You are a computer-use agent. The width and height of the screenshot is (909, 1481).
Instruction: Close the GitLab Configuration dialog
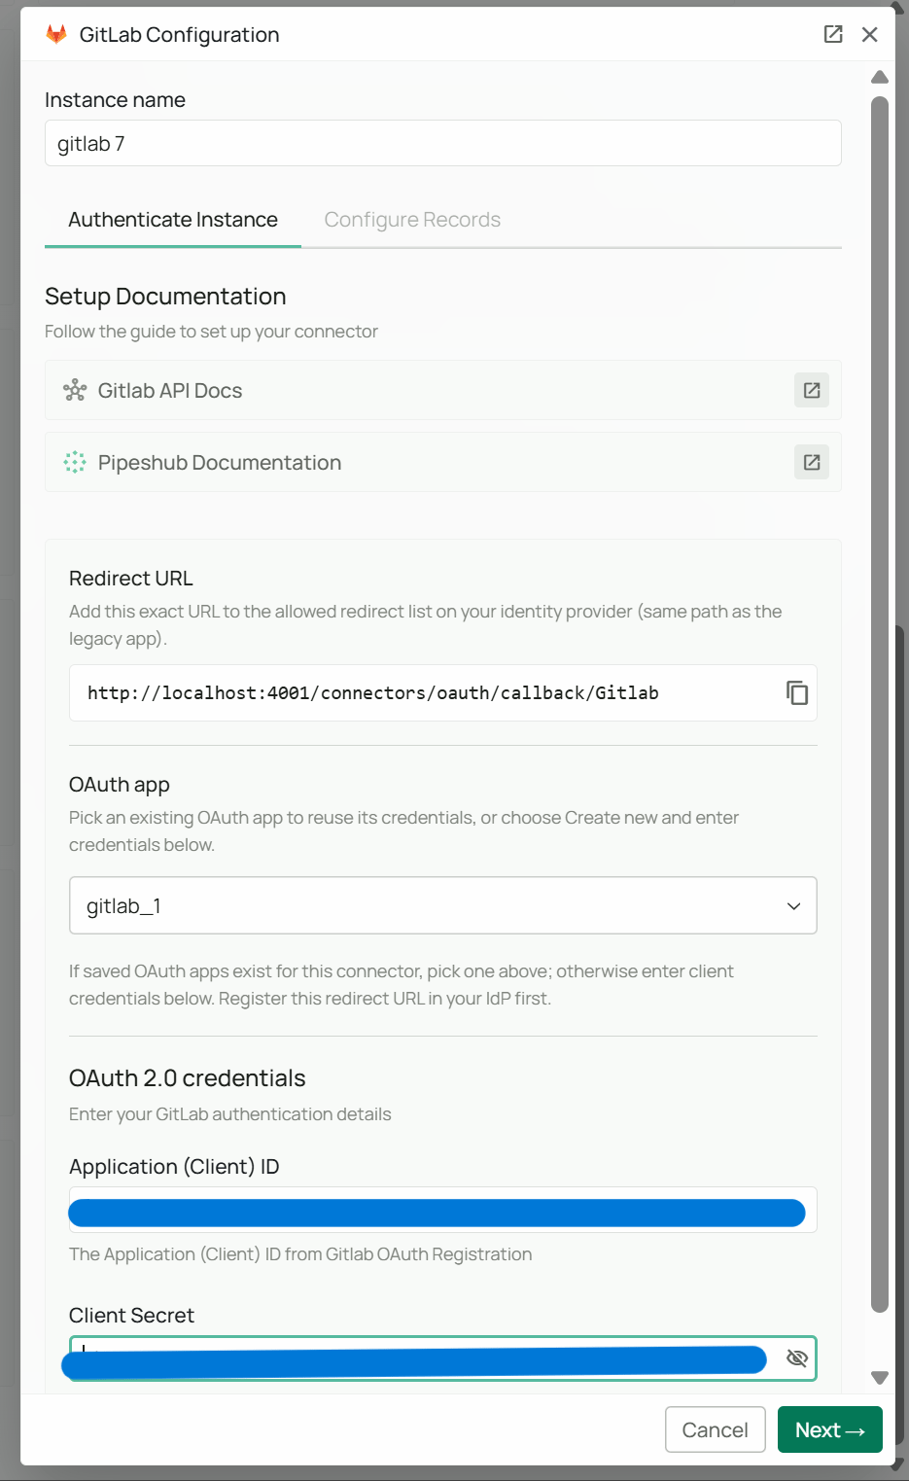870,34
